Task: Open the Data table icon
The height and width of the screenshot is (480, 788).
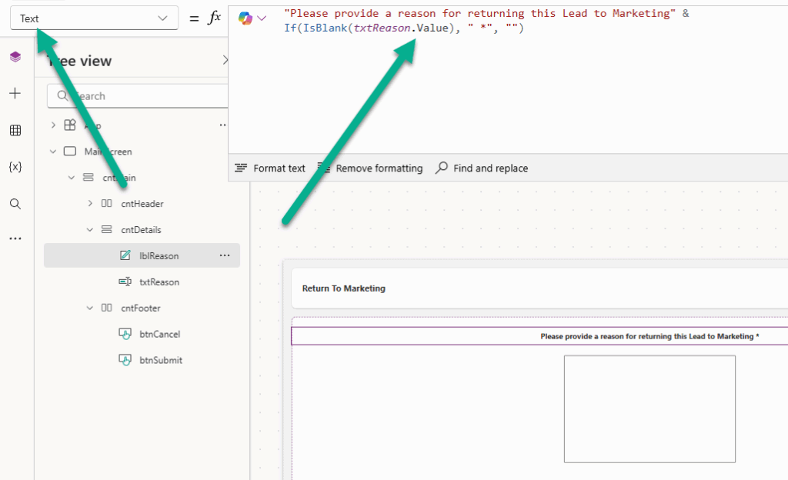Action: tap(15, 131)
